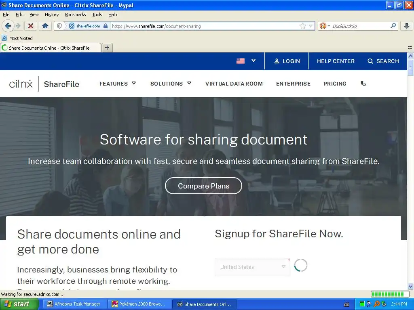Go to the PRICING page
The image size is (414, 310).
pyautogui.click(x=335, y=84)
